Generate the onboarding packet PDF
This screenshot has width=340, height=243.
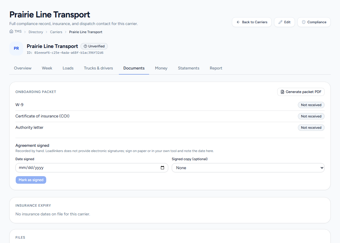pyautogui.click(x=301, y=92)
